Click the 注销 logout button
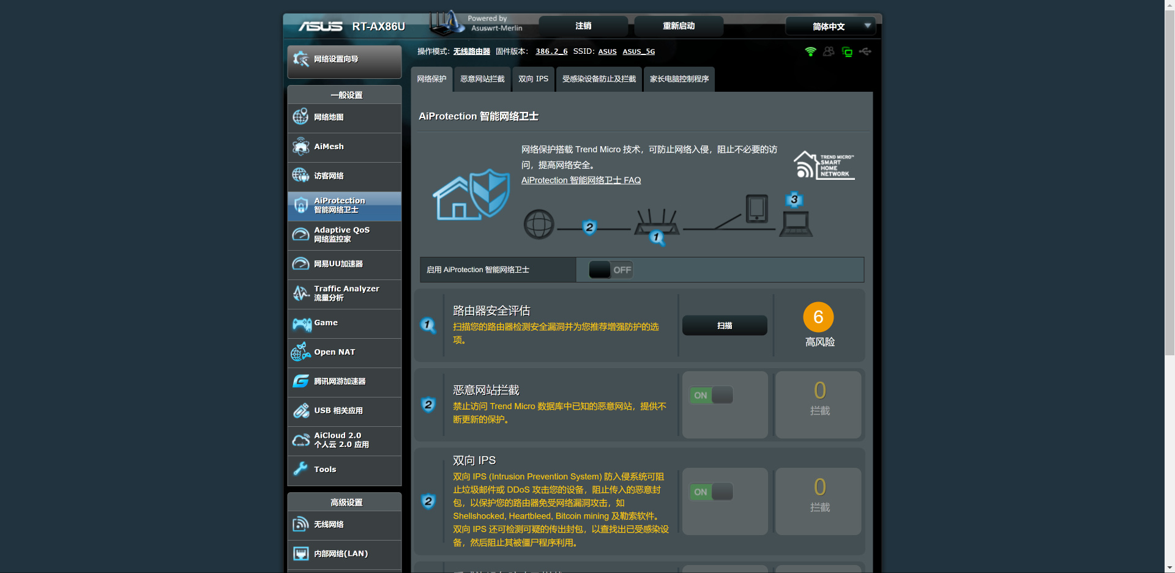The height and width of the screenshot is (573, 1175). coord(583,26)
